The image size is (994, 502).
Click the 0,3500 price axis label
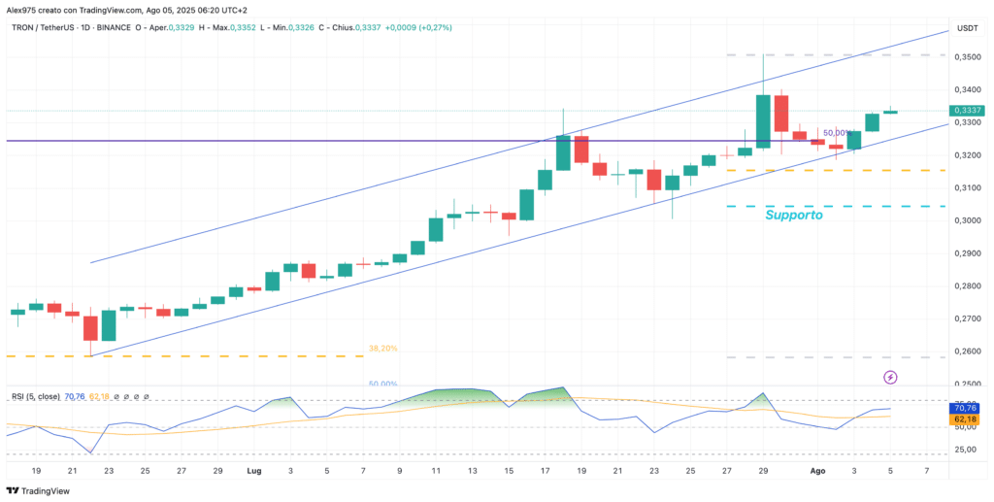tap(970, 57)
